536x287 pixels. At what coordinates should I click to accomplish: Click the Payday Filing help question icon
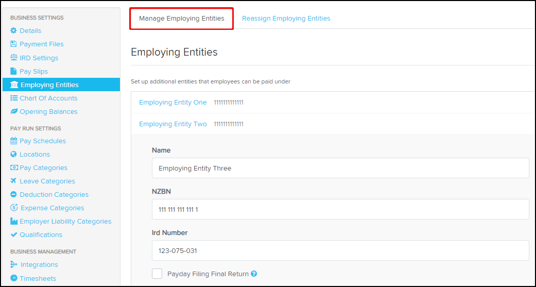[x=254, y=274]
